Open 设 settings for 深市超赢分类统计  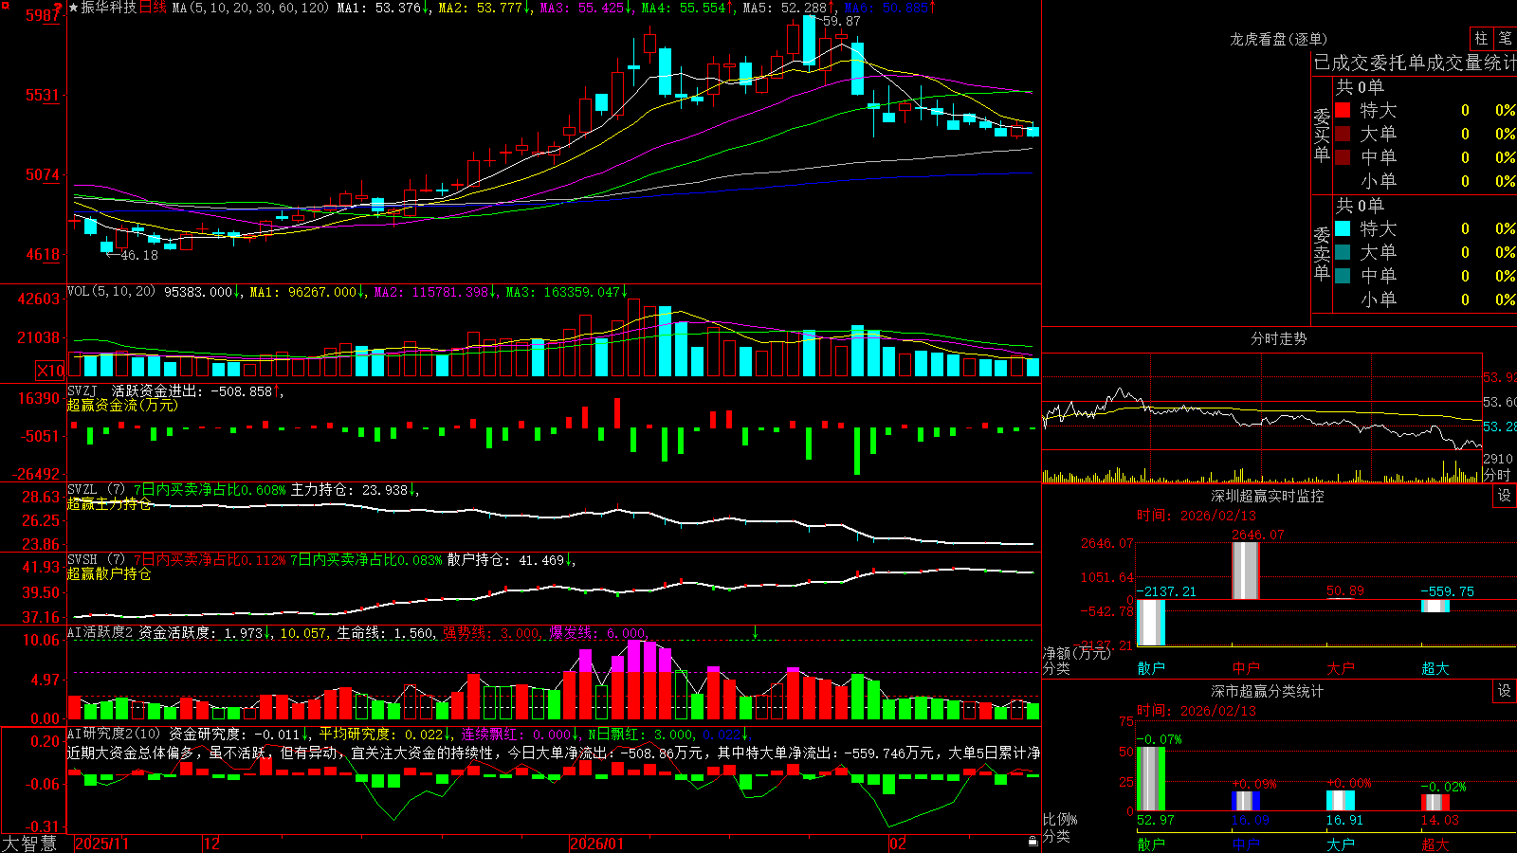pyautogui.click(x=1505, y=691)
